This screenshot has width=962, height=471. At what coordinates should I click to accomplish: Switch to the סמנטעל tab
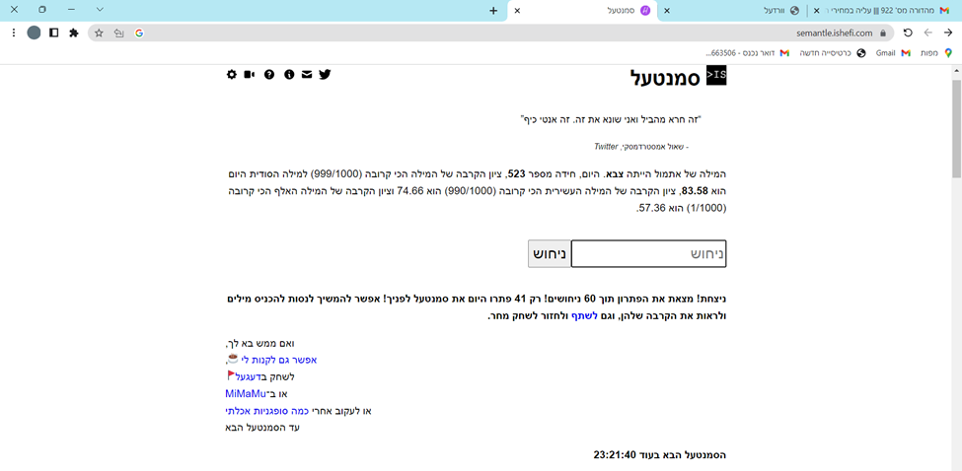point(583,11)
